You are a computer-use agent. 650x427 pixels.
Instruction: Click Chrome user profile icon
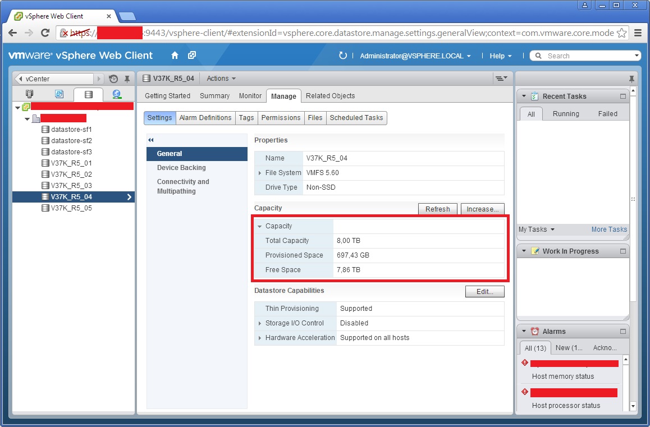coord(584,5)
